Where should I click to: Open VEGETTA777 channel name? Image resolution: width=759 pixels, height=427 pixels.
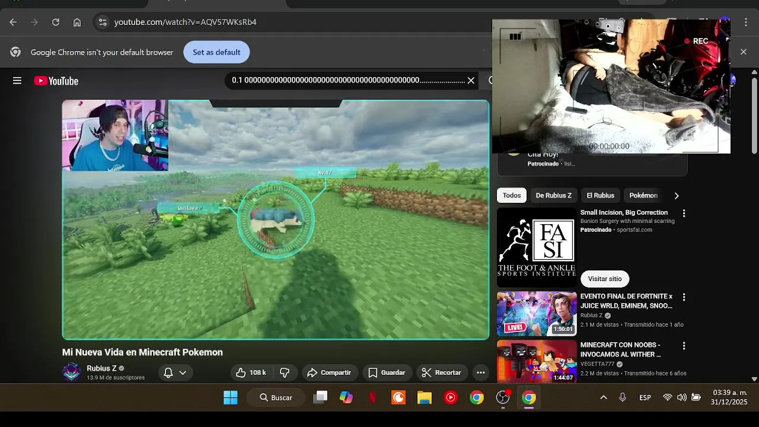pos(597,364)
